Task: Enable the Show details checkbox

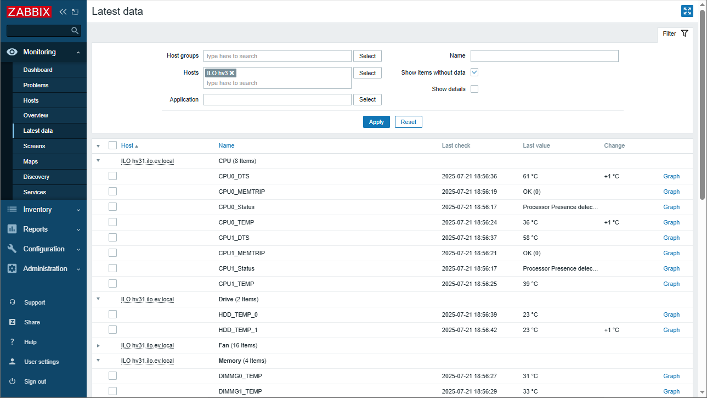Action: 474,89
